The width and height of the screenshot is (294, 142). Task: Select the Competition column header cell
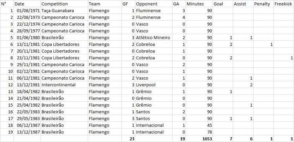tap(64, 4)
